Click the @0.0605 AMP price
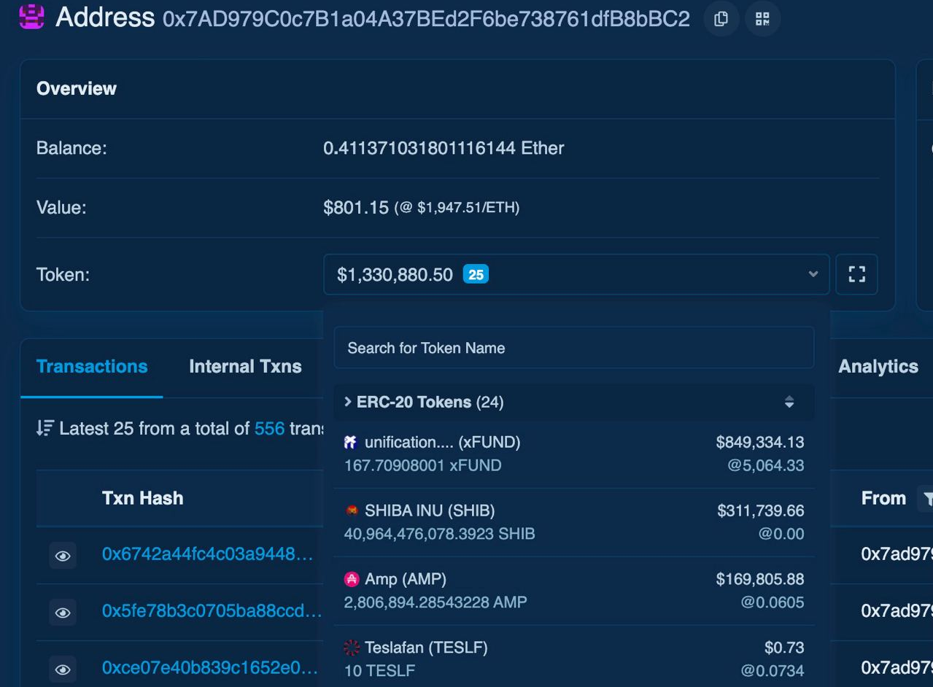This screenshot has height=687, width=933. [x=773, y=602]
